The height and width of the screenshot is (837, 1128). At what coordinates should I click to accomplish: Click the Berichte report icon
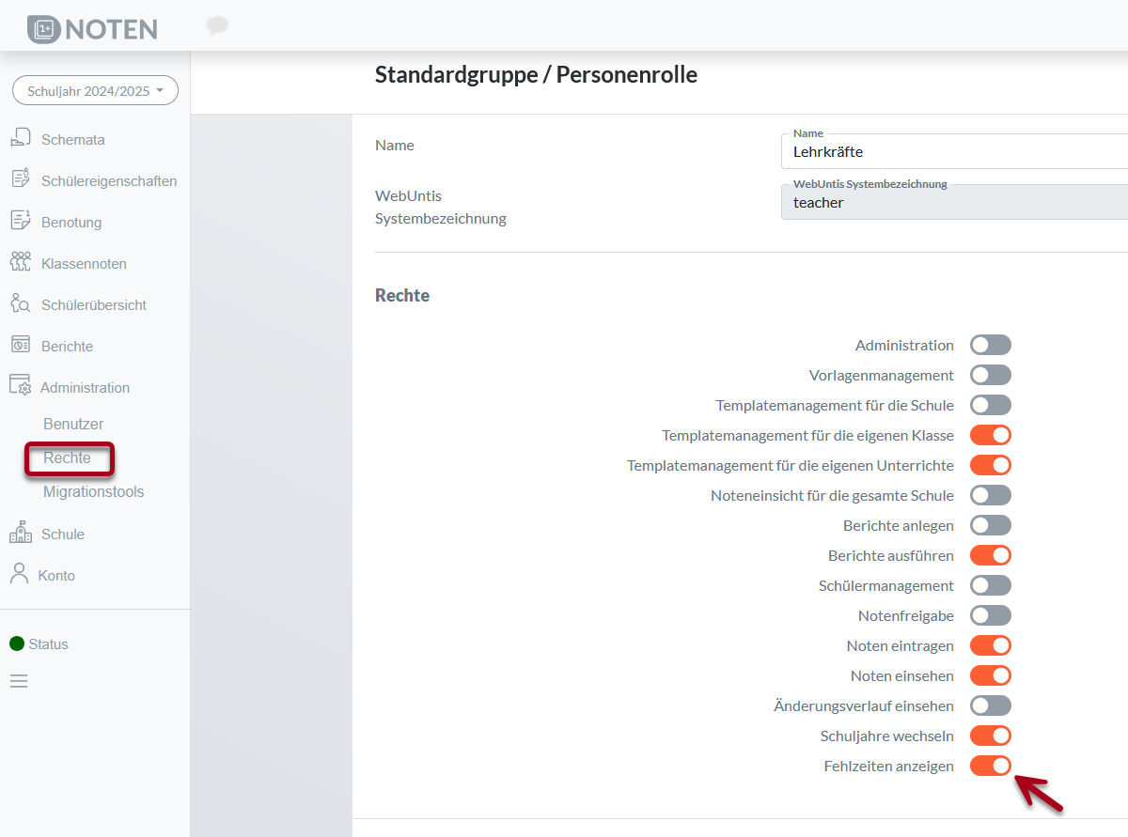(x=21, y=345)
